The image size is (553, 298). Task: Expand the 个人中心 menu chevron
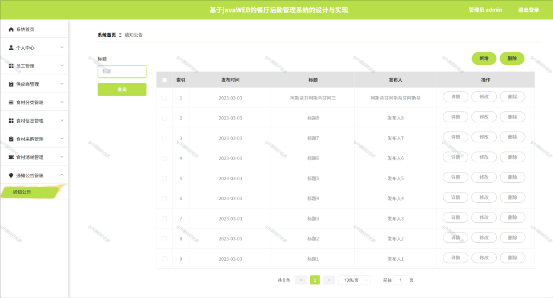click(62, 47)
